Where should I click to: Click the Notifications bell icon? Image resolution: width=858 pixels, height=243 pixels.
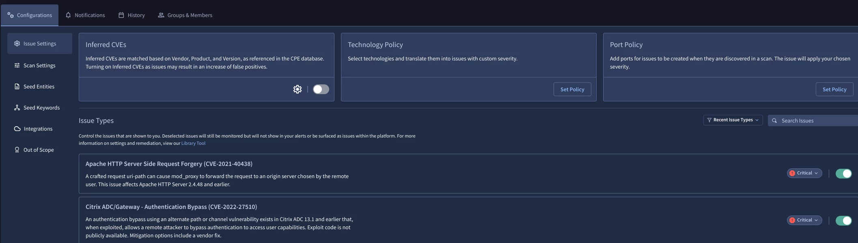pyautogui.click(x=68, y=15)
